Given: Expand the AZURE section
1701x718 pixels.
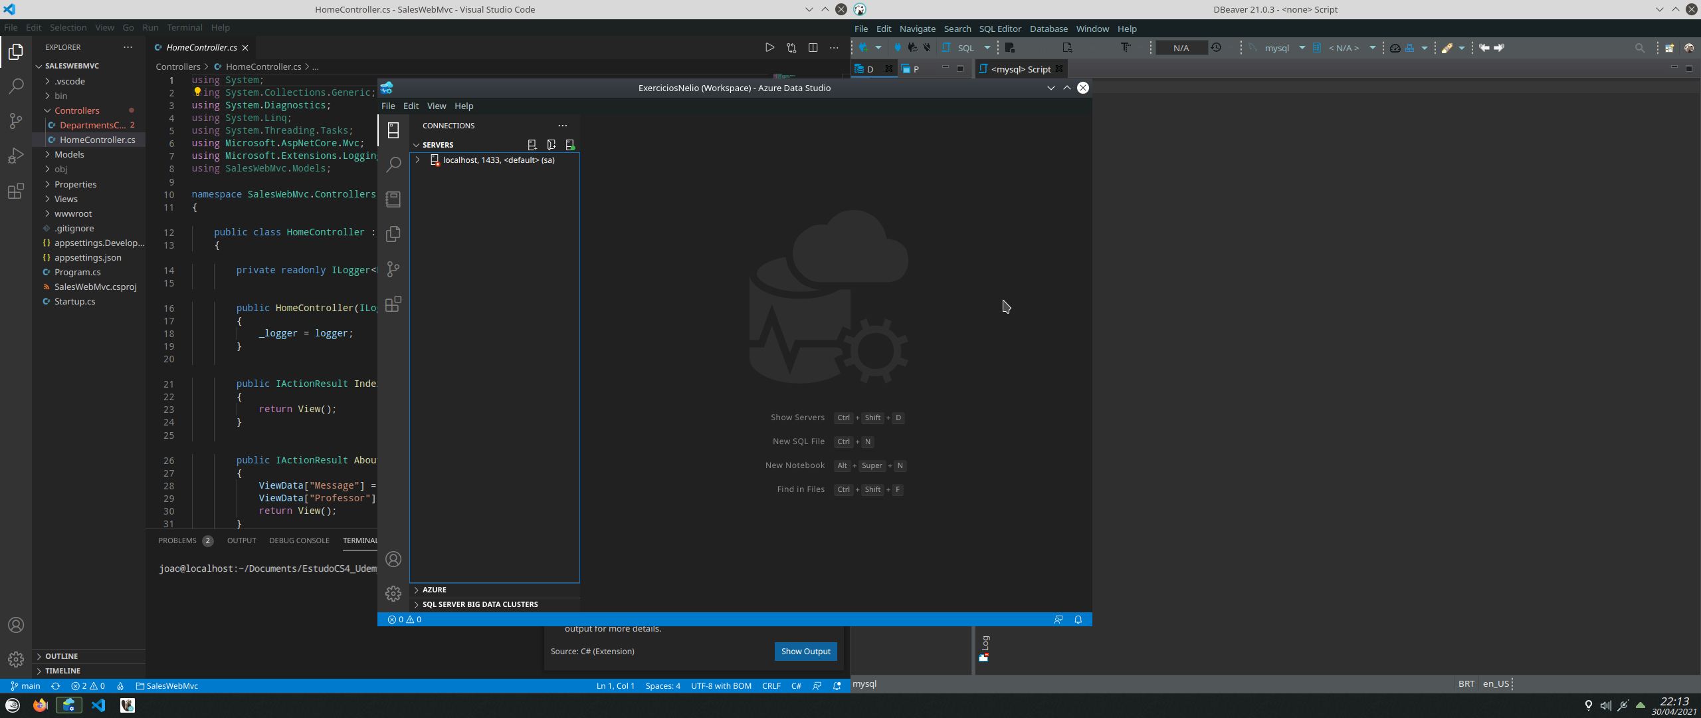Looking at the screenshot, I should point(434,590).
